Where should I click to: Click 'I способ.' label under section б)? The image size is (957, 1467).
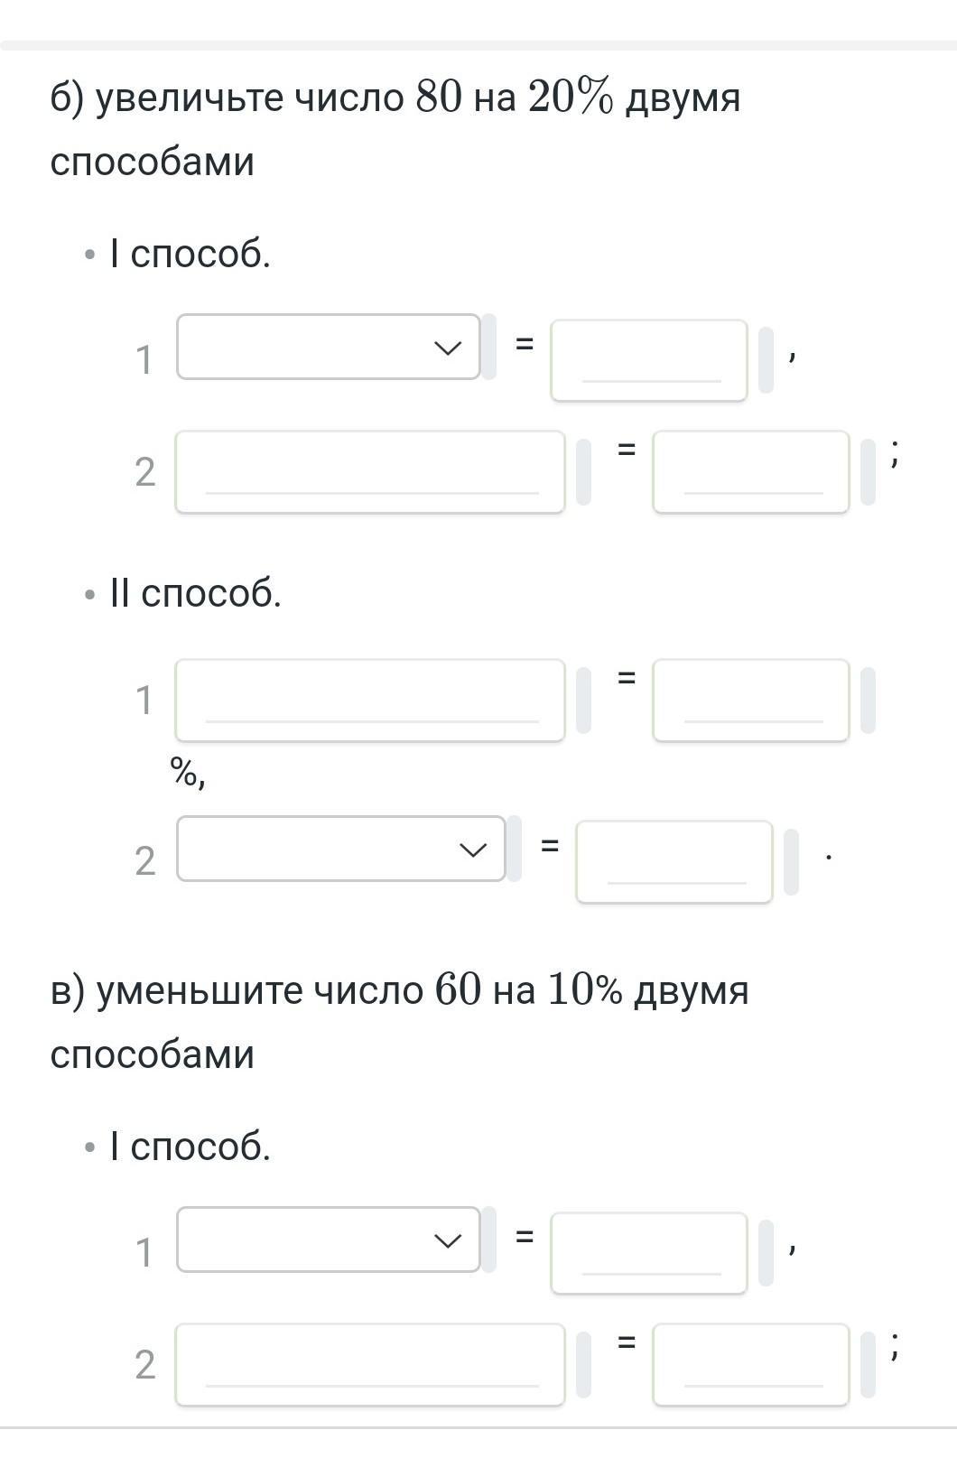click(x=190, y=254)
